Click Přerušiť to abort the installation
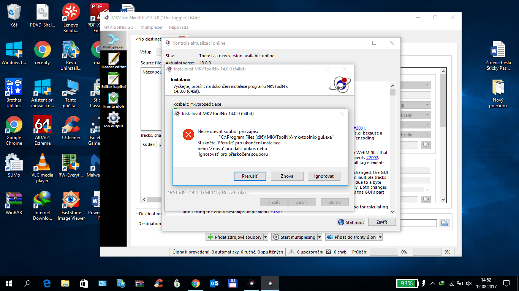This screenshot has width=519, height=291. pyautogui.click(x=250, y=176)
